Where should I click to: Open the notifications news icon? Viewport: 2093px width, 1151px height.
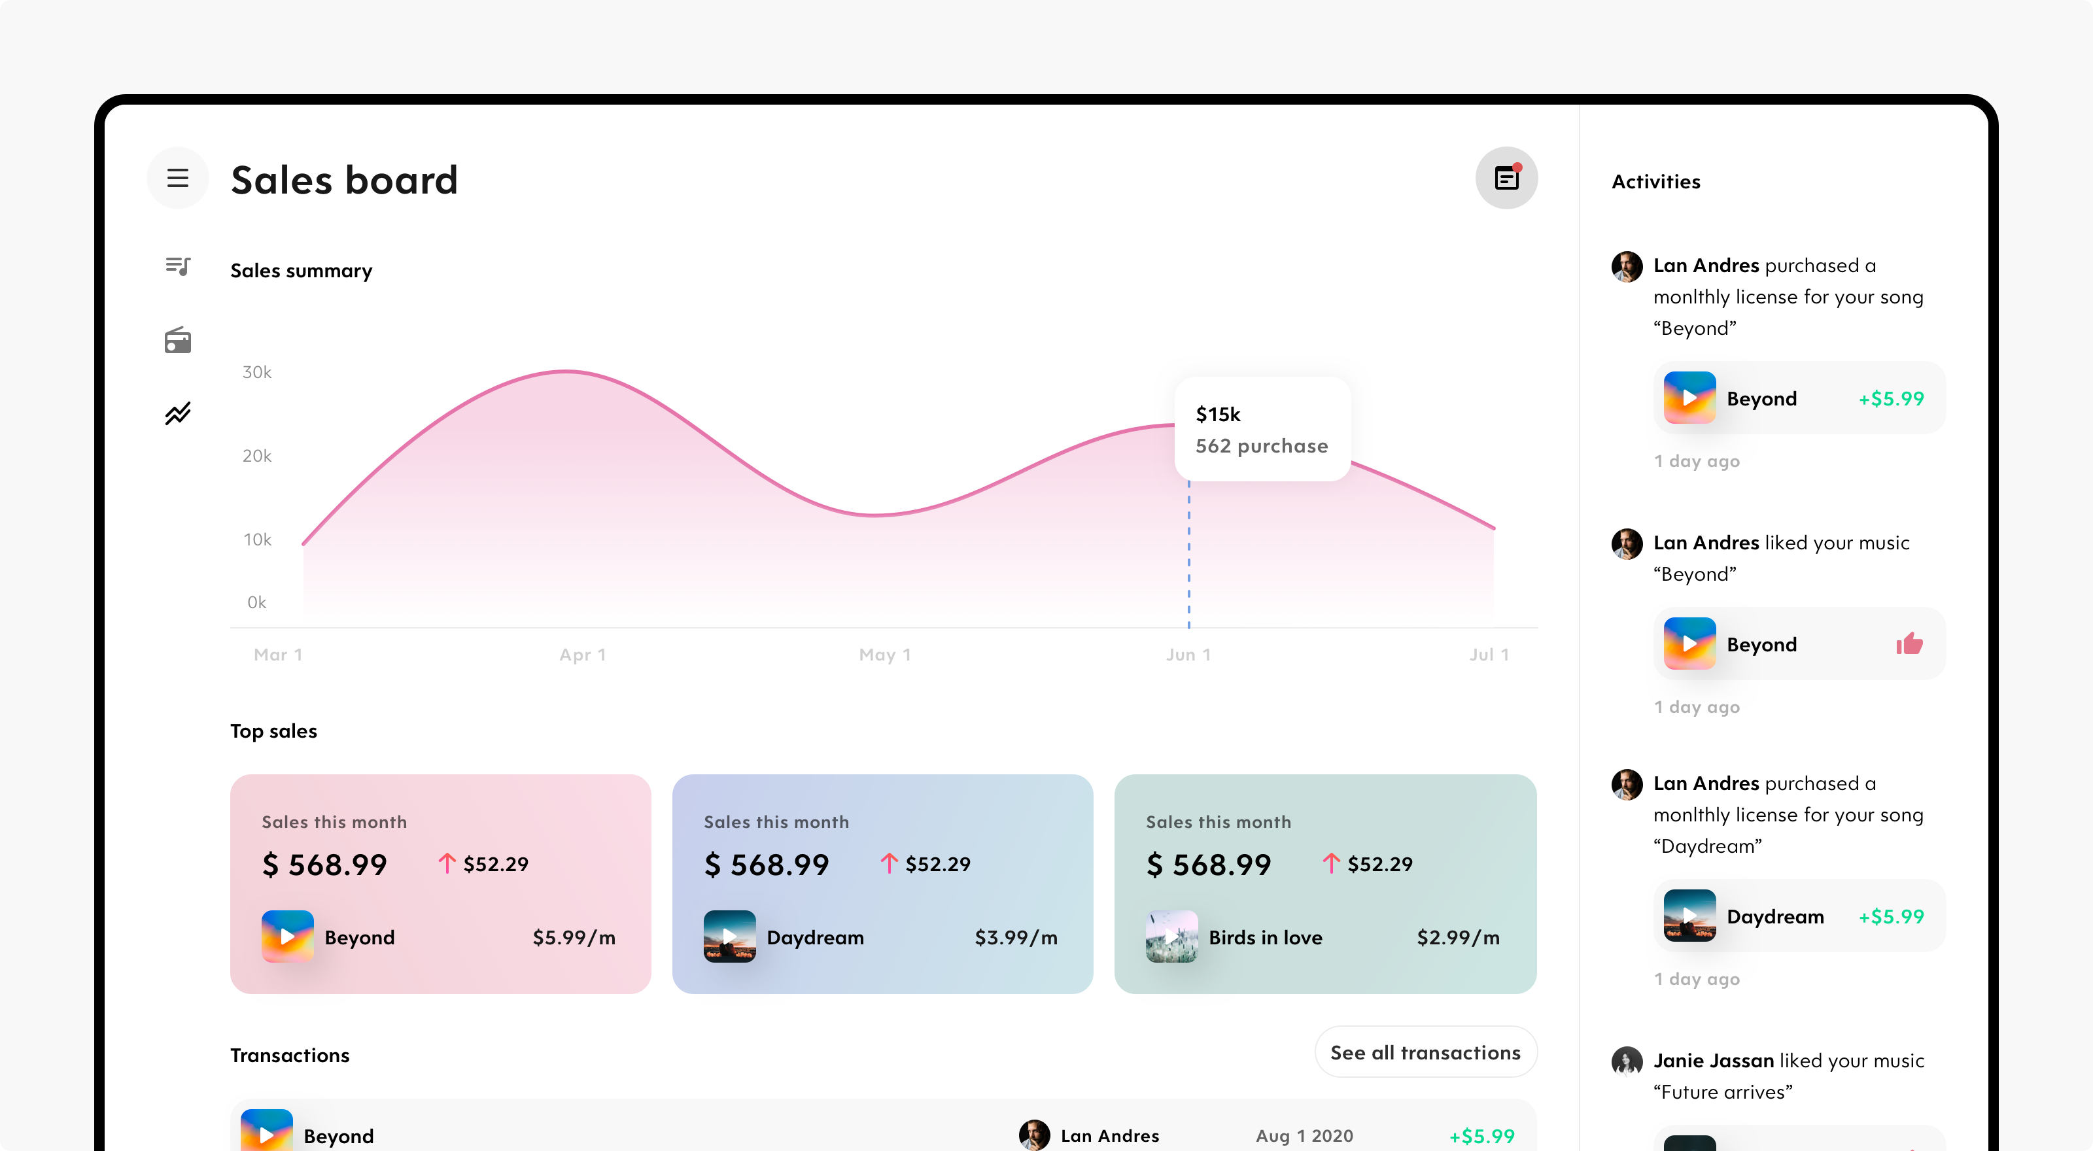pos(1506,178)
